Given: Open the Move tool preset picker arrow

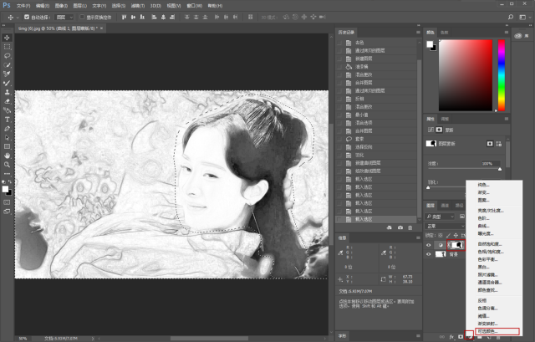Looking at the screenshot, I should click(x=18, y=18).
